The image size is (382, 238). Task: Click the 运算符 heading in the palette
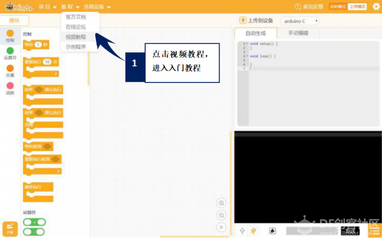tap(29, 213)
